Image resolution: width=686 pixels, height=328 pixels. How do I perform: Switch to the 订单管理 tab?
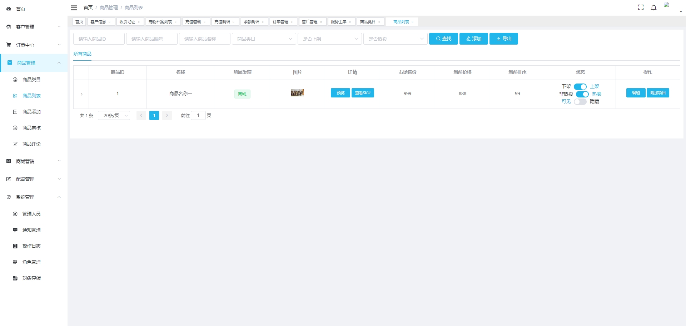click(x=283, y=22)
